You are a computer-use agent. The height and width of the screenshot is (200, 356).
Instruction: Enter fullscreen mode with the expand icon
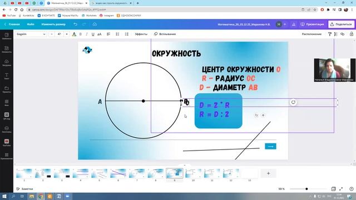tap(341, 189)
